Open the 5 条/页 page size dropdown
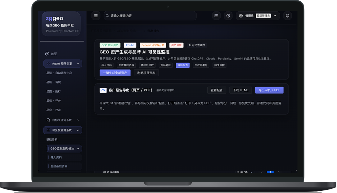Screen dimensions: 337x193 pyautogui.click(x=245, y=172)
